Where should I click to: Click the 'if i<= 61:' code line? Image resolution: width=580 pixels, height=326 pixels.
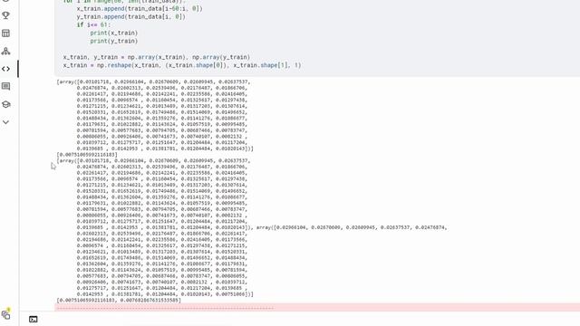(x=93, y=24)
